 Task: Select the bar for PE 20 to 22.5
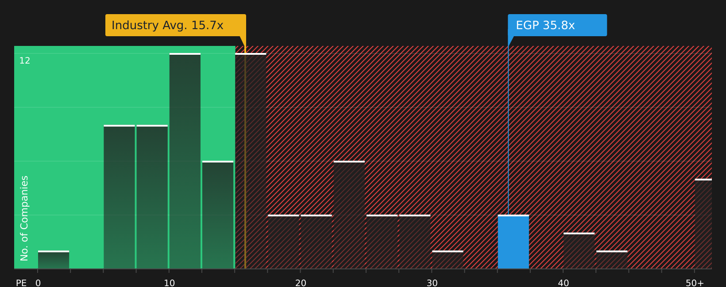tap(317, 242)
